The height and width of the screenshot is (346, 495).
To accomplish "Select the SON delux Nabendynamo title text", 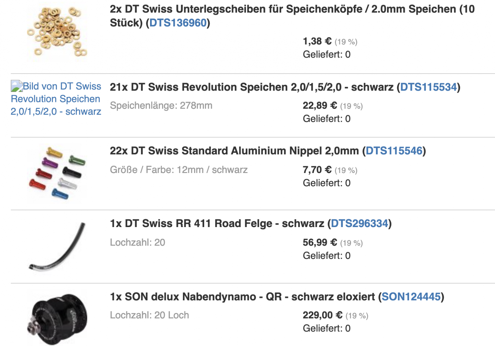I will pos(242,297).
